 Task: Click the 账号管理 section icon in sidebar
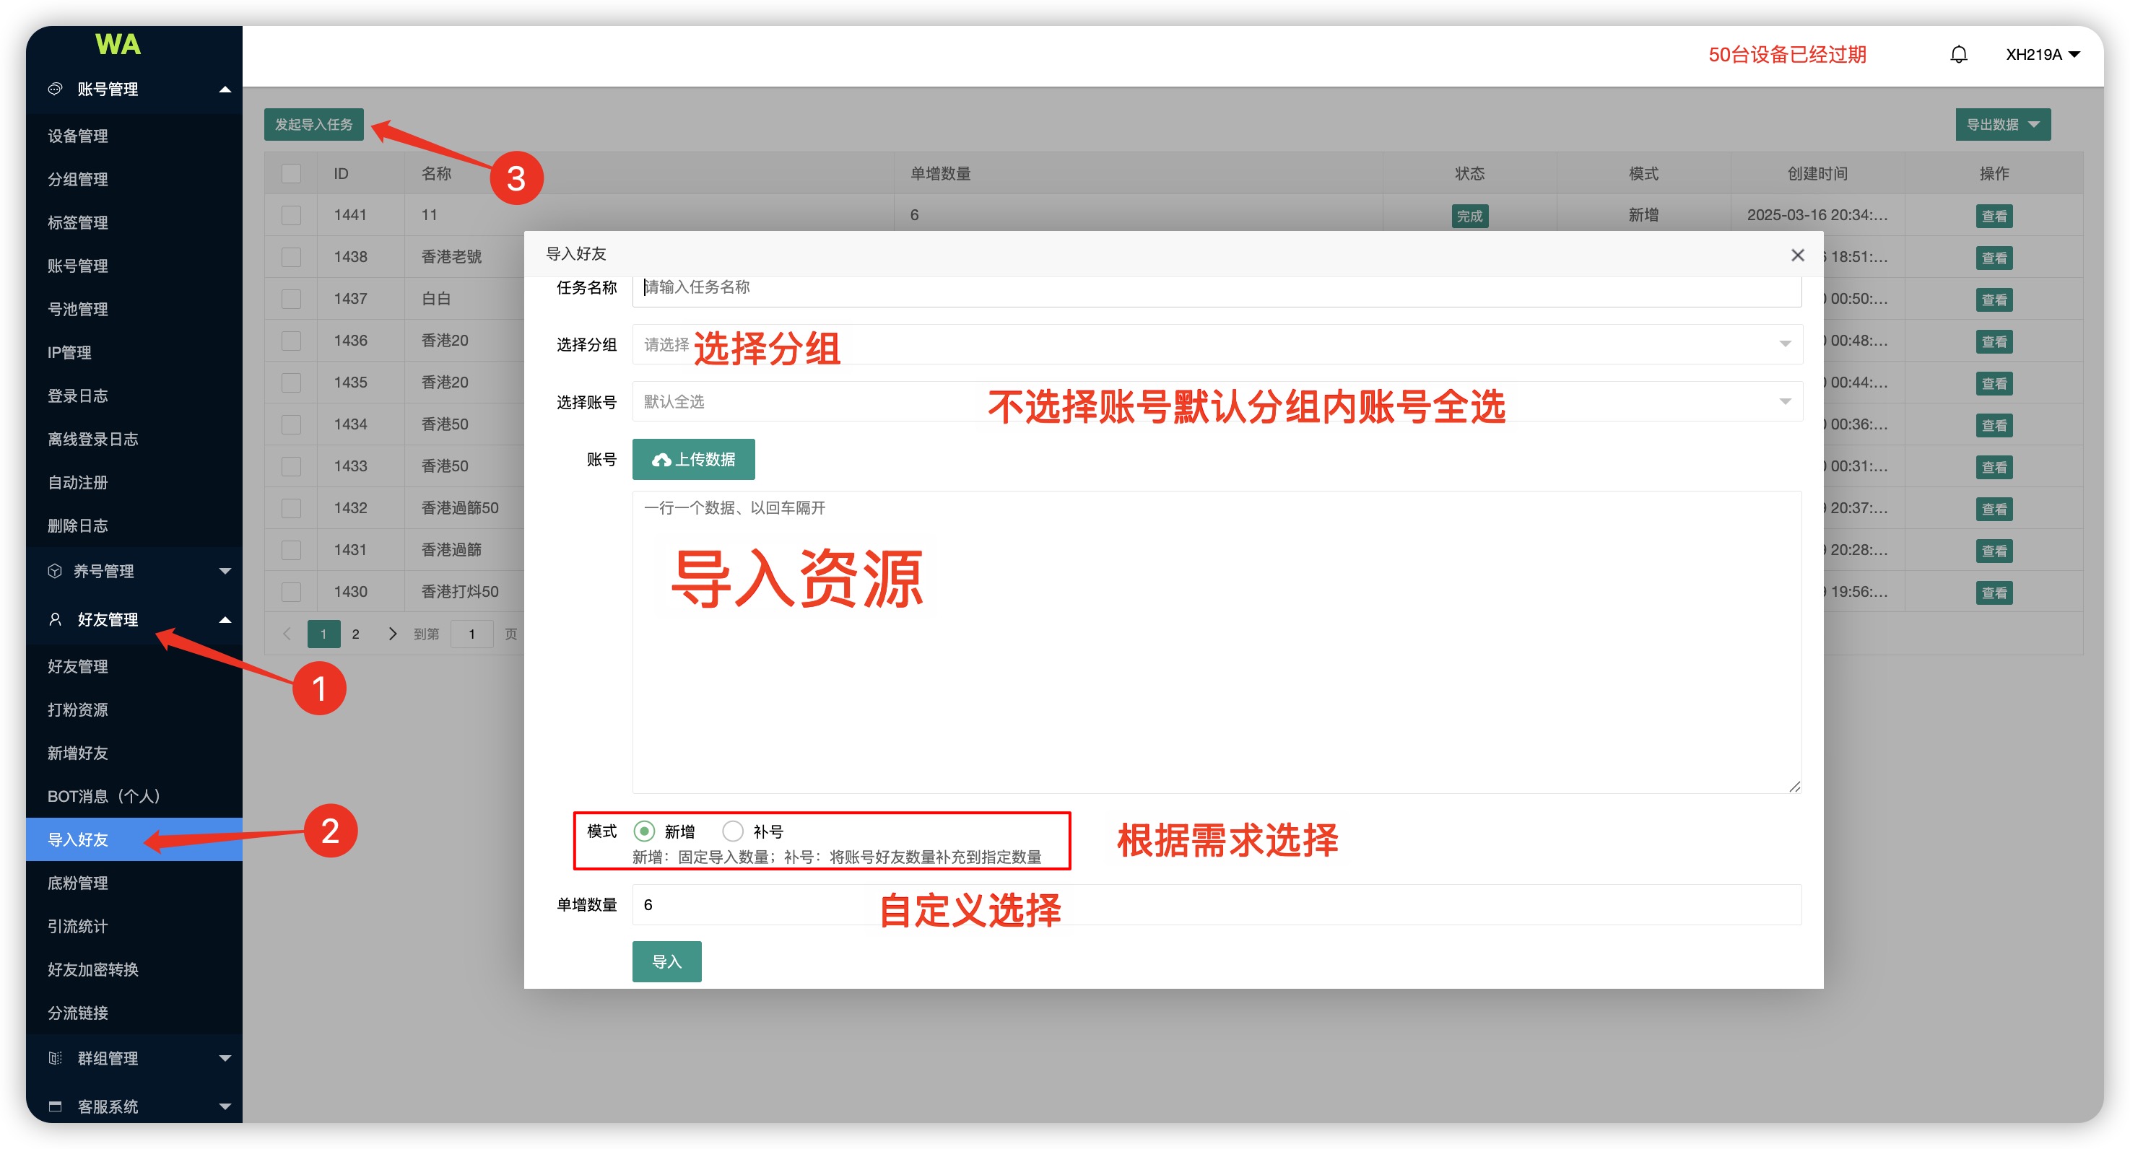(x=55, y=89)
